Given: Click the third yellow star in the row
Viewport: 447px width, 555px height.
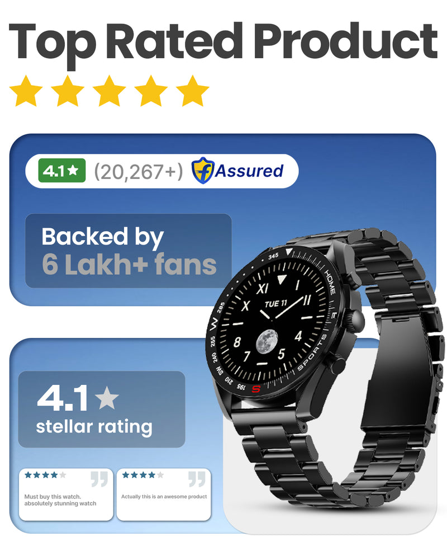Looking at the screenshot, I should pyautogui.click(x=109, y=91).
